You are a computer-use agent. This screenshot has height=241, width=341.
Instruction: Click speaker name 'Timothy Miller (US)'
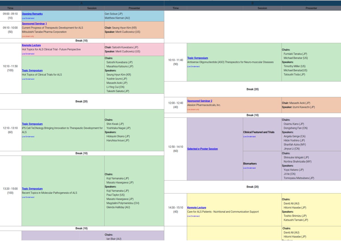pyautogui.click(x=295, y=66)
